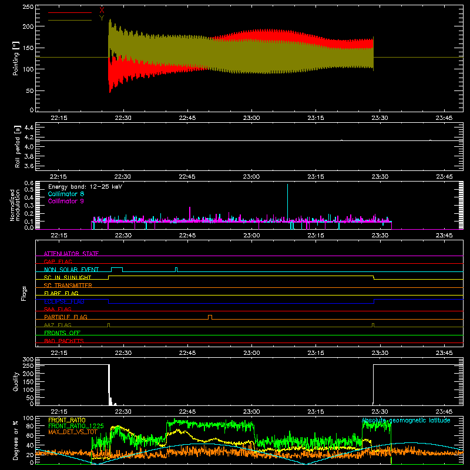
Task: Click the '300' tick on Quality axis
Action: pos(28,359)
